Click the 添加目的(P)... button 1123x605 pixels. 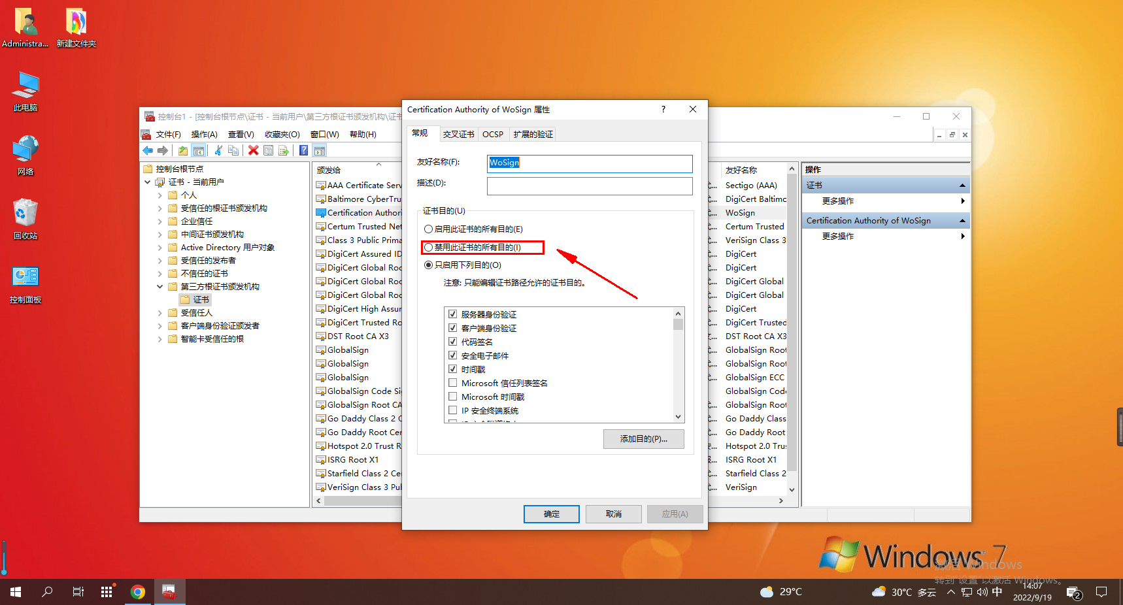[x=644, y=439]
